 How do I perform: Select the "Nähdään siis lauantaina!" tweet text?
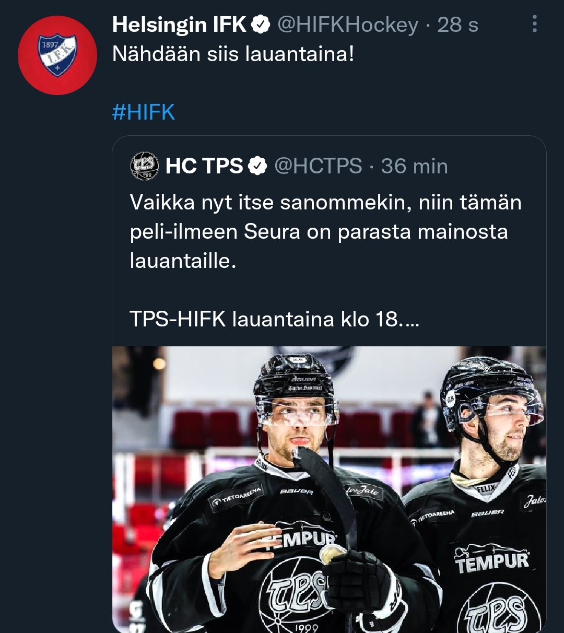point(233,54)
